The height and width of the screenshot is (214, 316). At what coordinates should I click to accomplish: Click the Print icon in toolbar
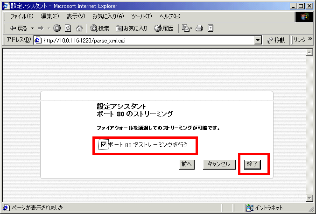[x=199, y=29]
